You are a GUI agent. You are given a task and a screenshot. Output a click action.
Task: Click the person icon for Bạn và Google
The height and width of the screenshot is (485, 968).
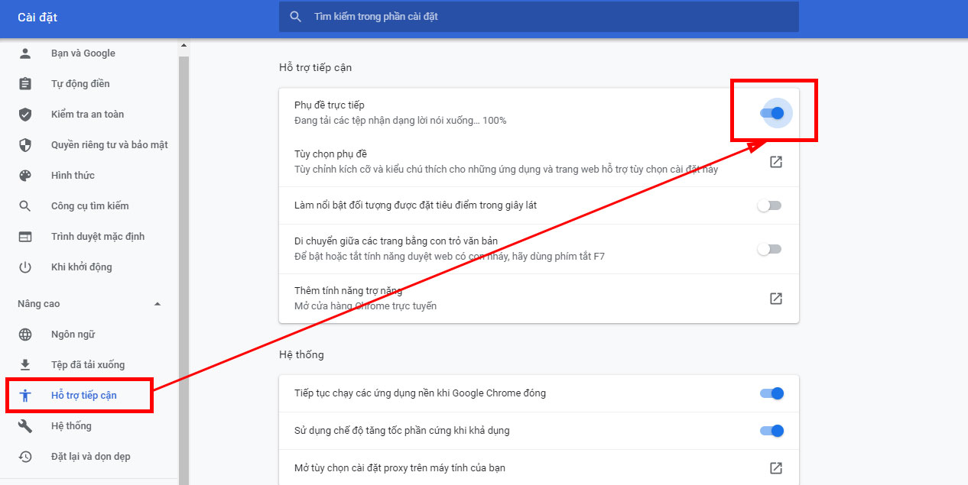[x=25, y=53]
